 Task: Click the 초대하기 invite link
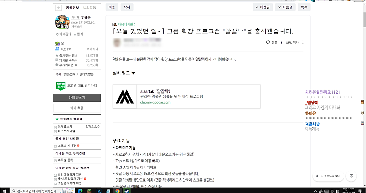92,49
